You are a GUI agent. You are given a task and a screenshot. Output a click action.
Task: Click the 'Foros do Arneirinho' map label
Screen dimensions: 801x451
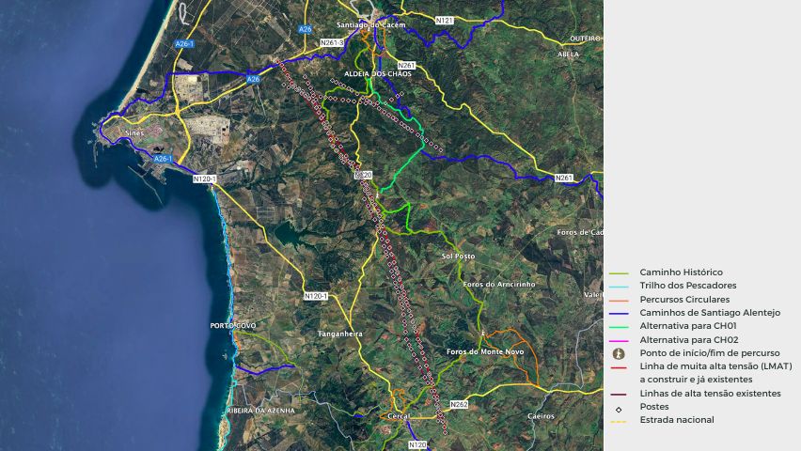[499, 284]
